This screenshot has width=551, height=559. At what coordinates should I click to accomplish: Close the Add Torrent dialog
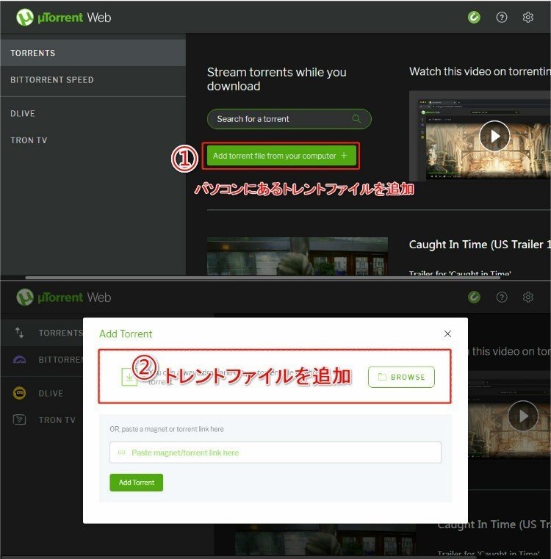pos(447,333)
